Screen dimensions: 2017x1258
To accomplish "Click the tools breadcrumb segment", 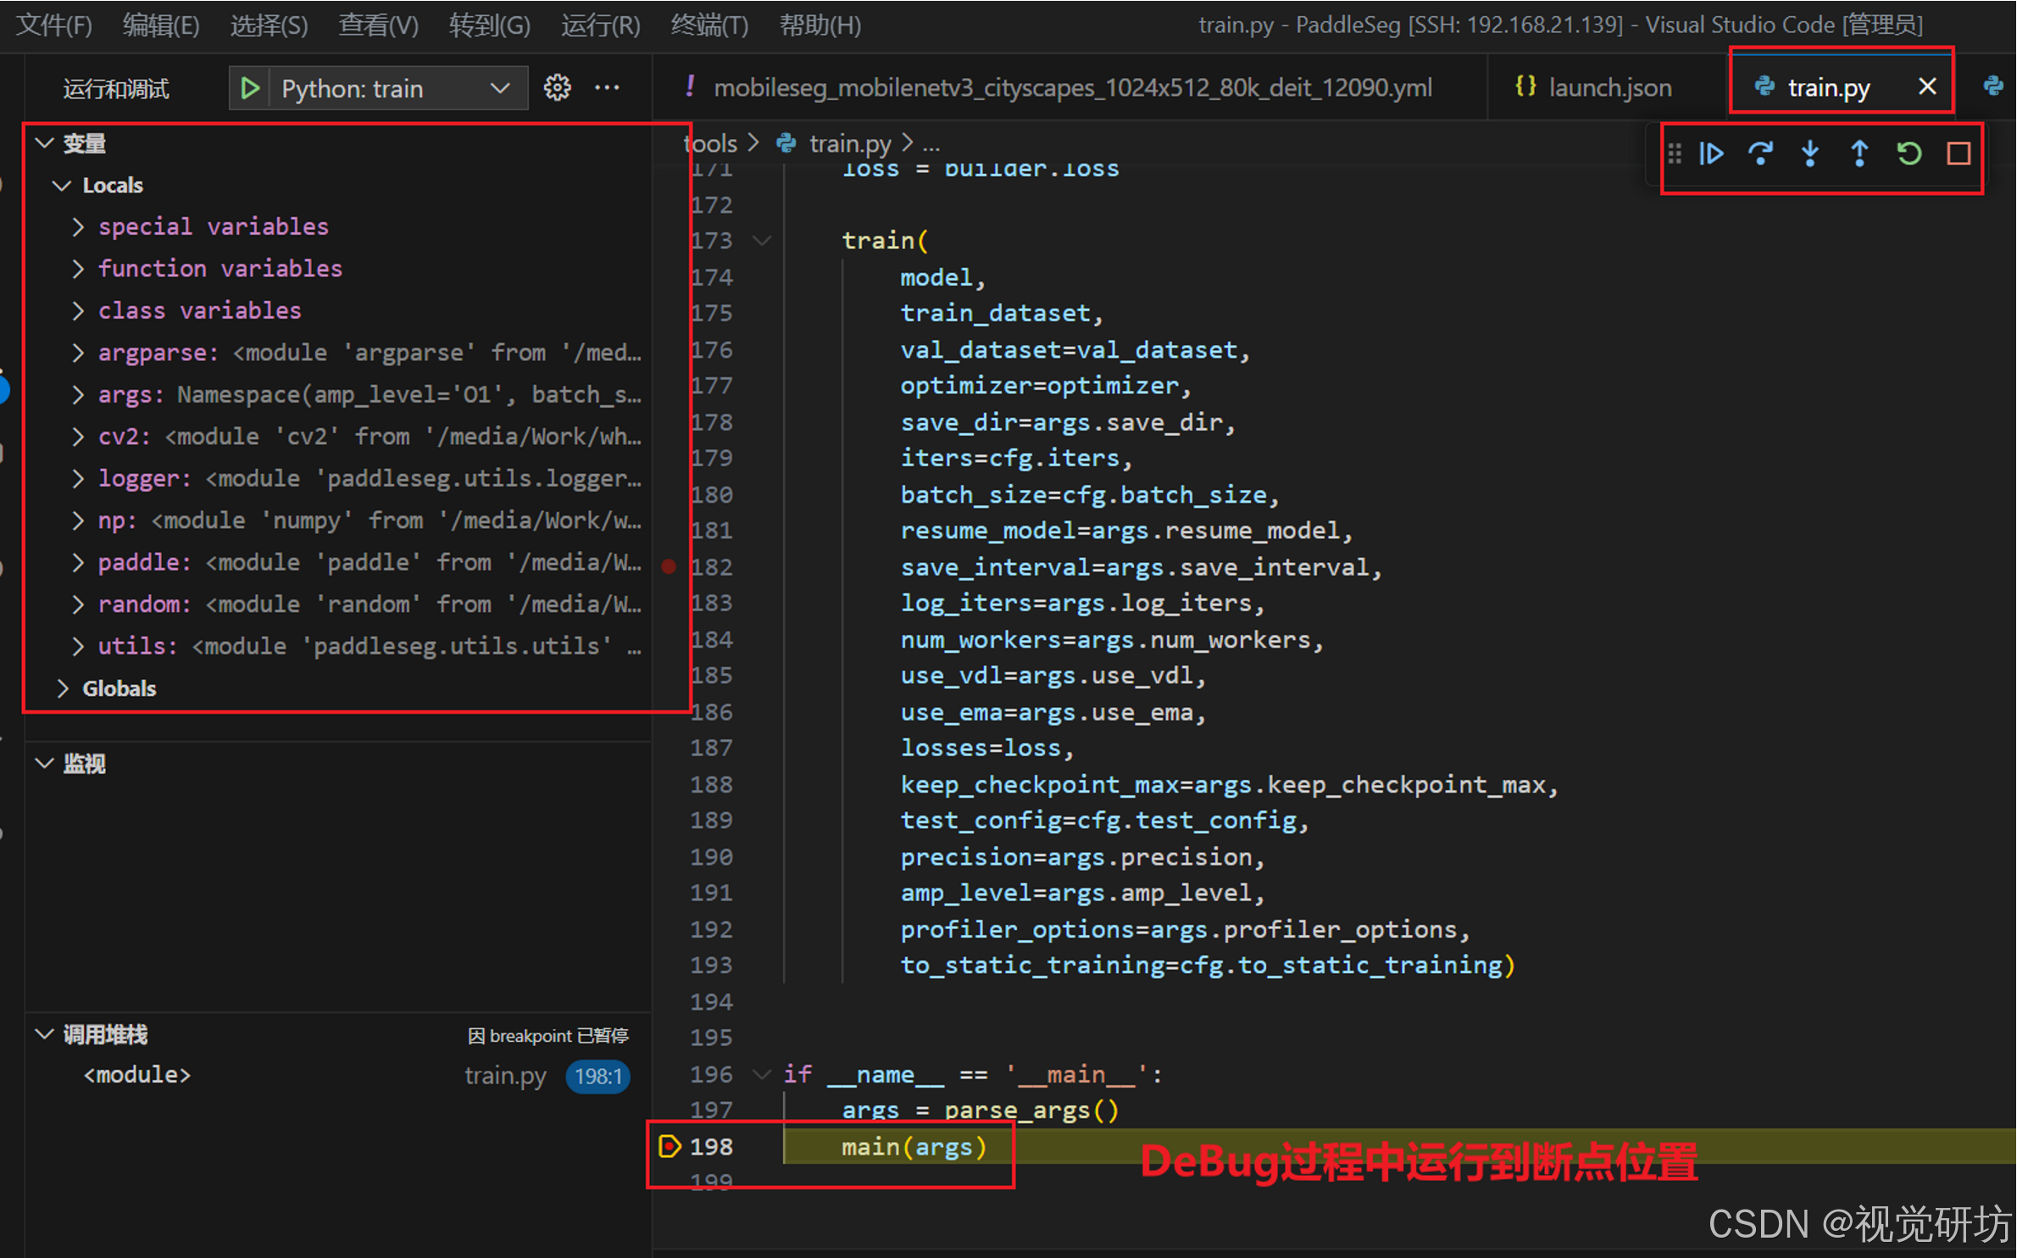I will (x=711, y=143).
